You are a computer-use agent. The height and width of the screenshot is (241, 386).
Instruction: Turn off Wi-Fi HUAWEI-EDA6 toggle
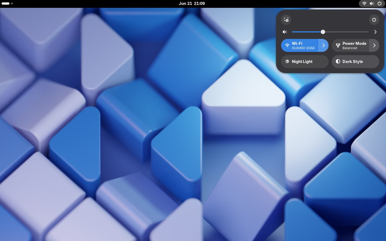pyautogui.click(x=300, y=45)
